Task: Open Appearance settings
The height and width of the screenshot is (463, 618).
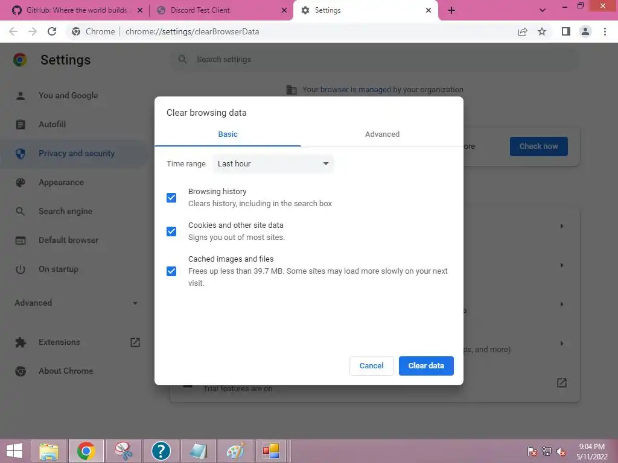Action: 61,182
